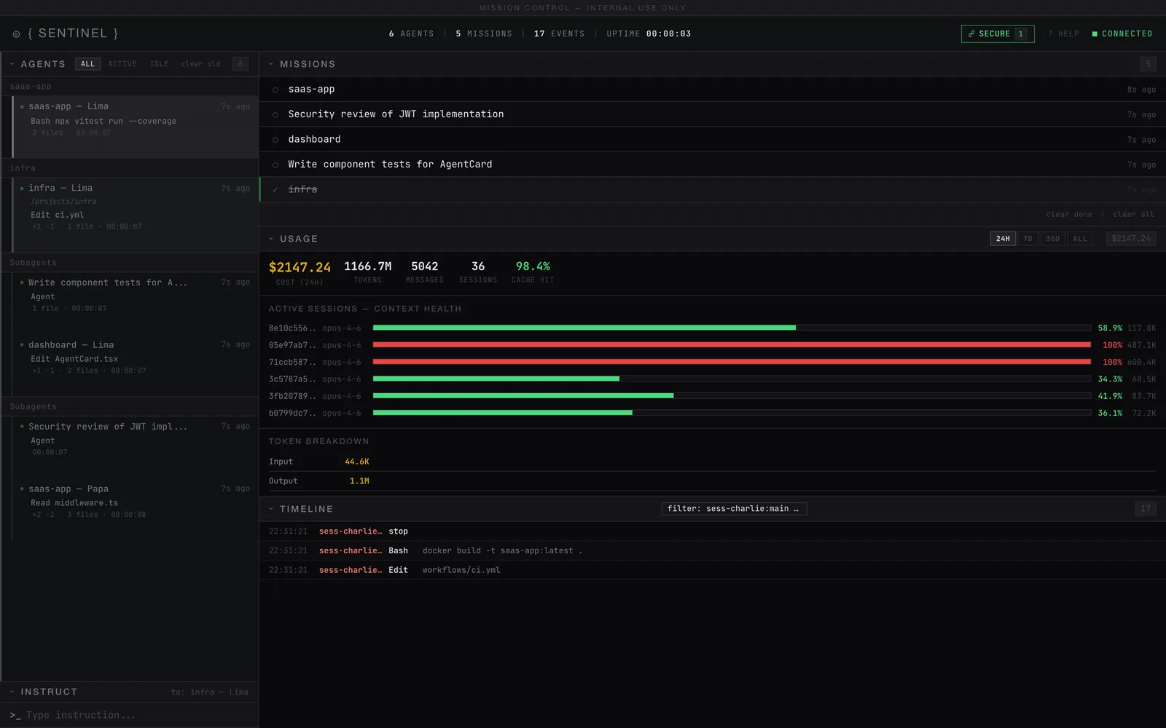Select the docker build Bash timeline event
The image size is (1166, 728).
pyautogui.click(x=713, y=551)
